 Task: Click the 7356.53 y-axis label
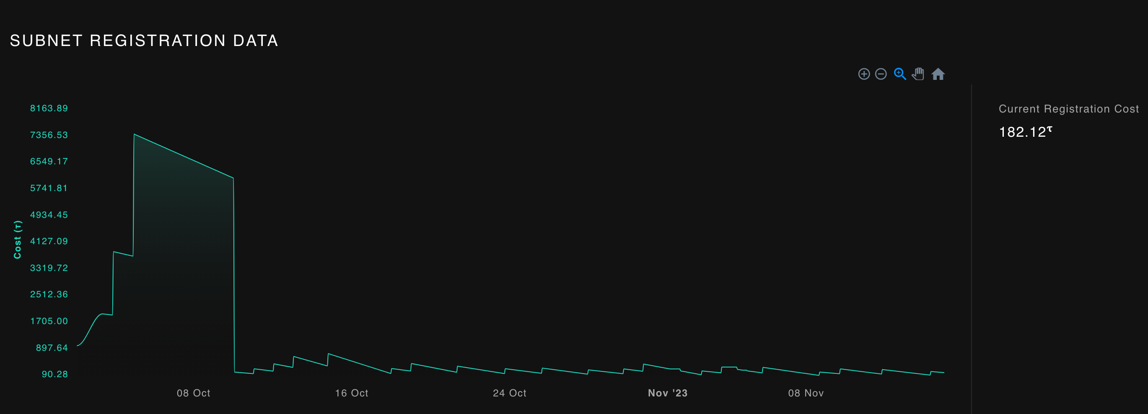click(49, 135)
